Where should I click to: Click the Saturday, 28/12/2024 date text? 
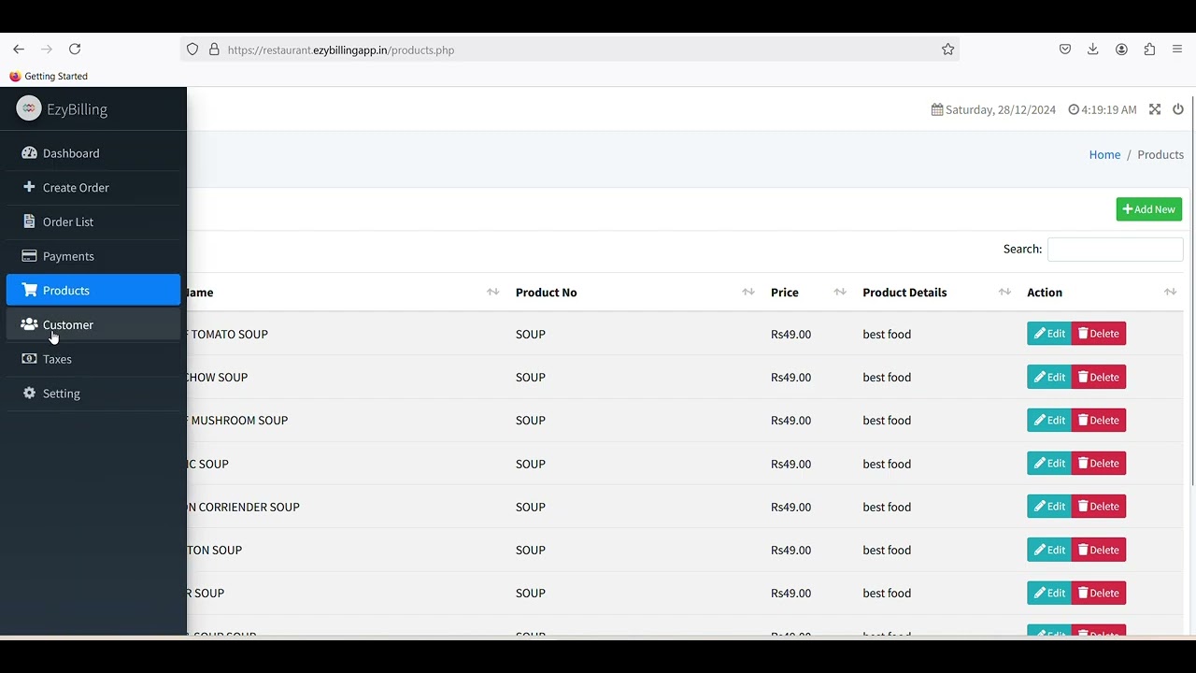[x=1001, y=109]
